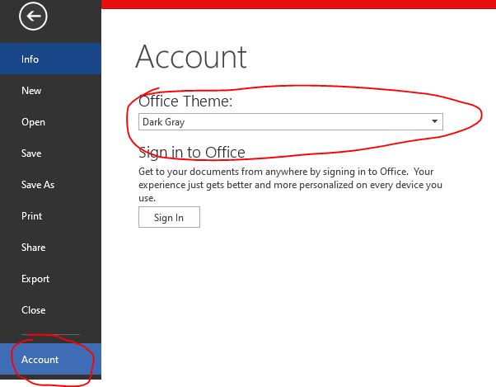
Task: Expand the Office Theme dropdown arrow
Action: (x=434, y=122)
